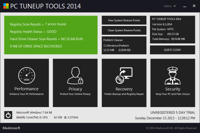Minimize the PC Tuneup Tools window
The height and width of the screenshot is (133, 200).
185,6
